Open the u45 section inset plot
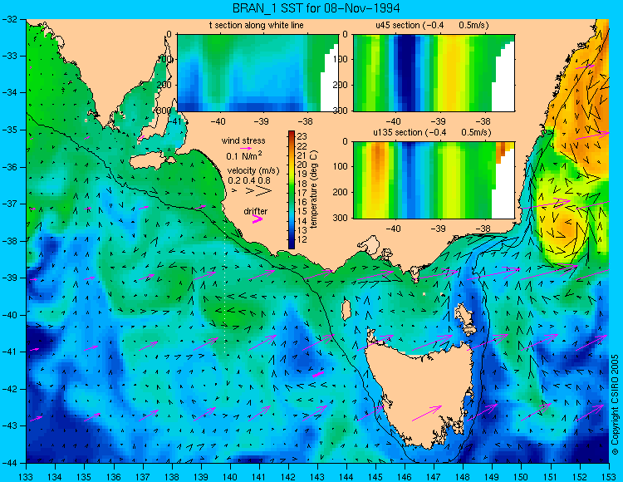 (434, 73)
